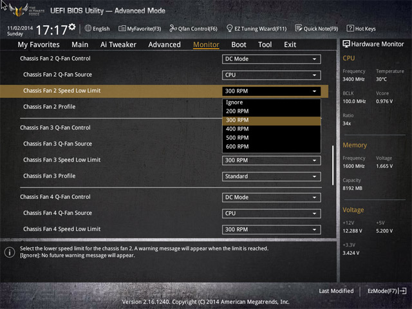
Task: Open Chassis Fan 4 Speed Low Limit dropdown
Action: tap(272, 229)
